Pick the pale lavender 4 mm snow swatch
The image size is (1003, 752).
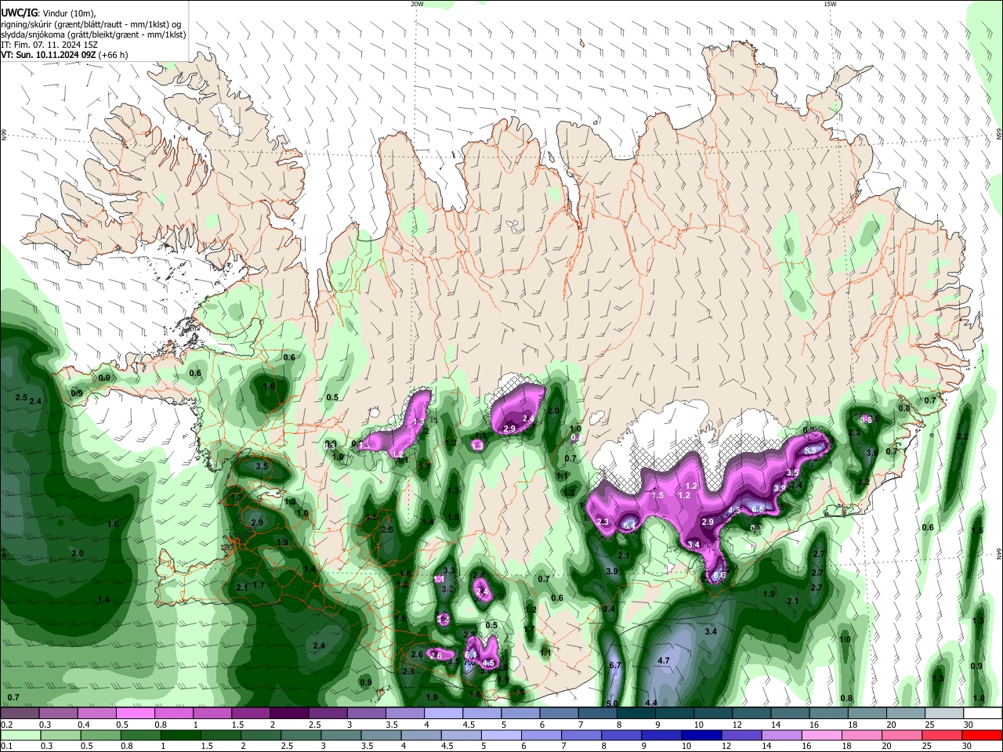coord(444,713)
